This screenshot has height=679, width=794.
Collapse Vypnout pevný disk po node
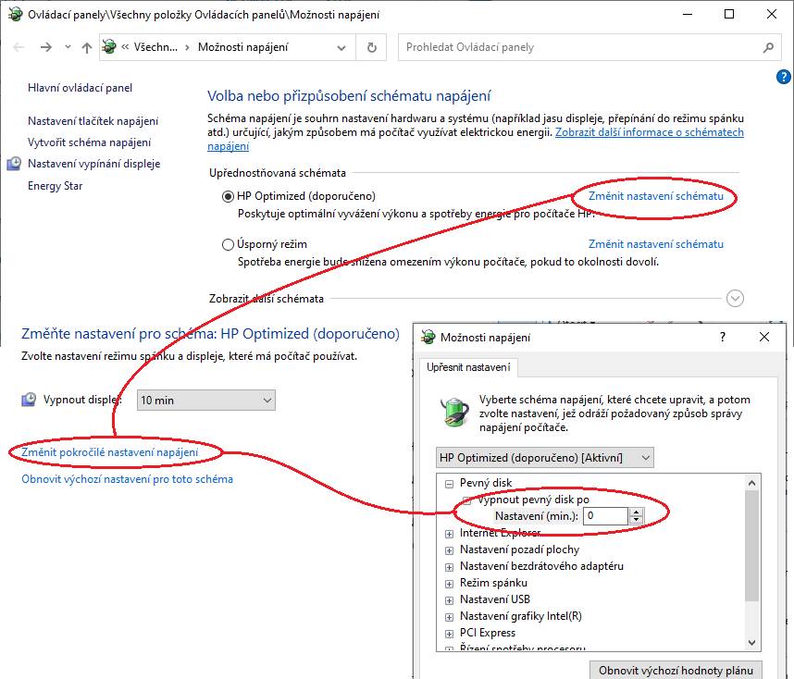pyautogui.click(x=467, y=500)
